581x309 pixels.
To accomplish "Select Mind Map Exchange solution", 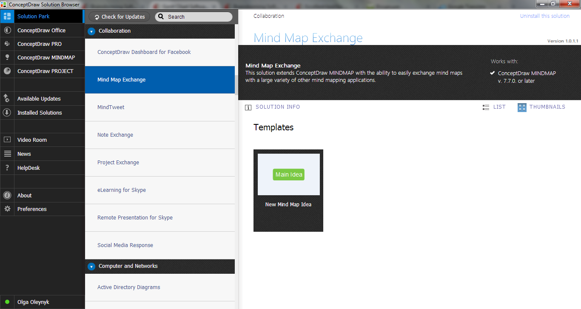I will point(160,80).
